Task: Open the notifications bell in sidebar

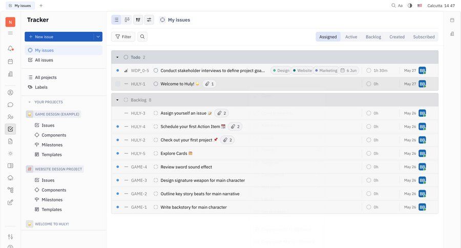Action: pyautogui.click(x=10, y=48)
